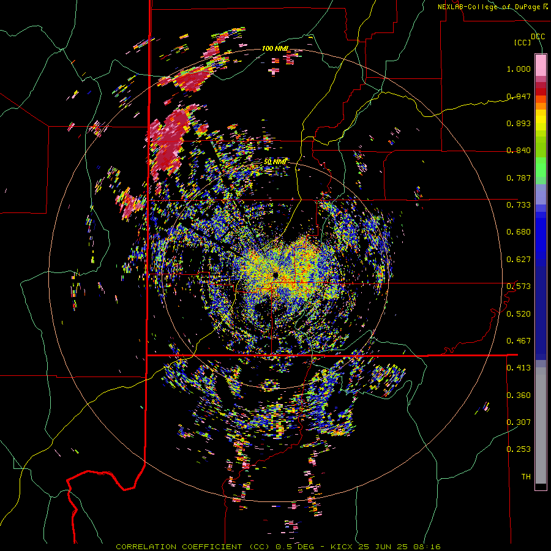Click the KICX station identifier
551x551 pixels.
point(342,547)
